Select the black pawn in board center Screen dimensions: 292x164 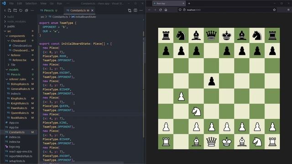[x=211, y=81]
